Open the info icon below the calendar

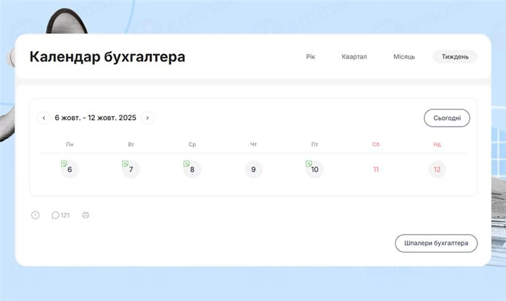pos(35,215)
